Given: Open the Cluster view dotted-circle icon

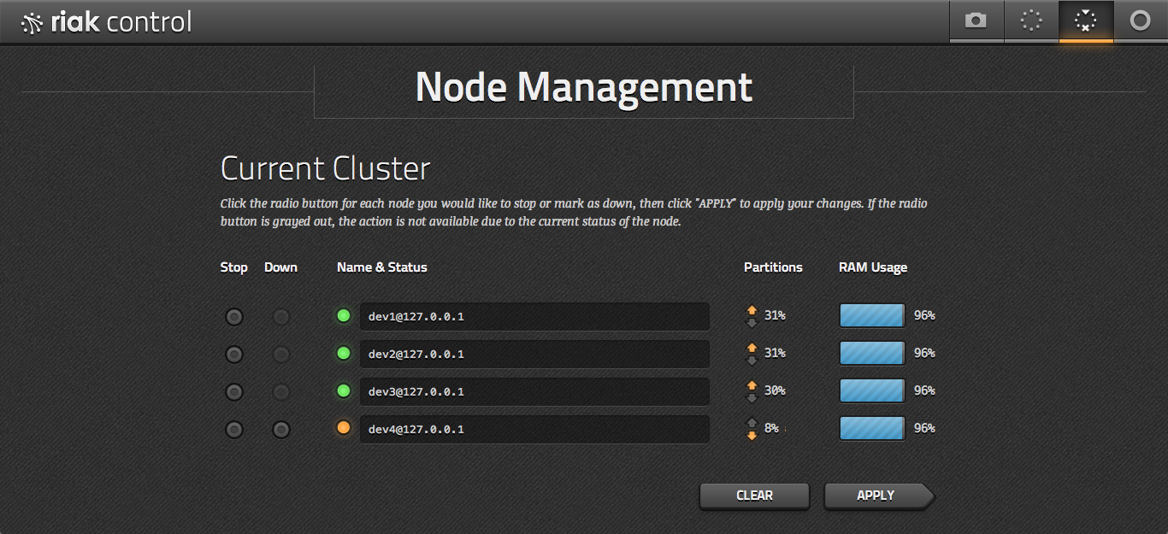Looking at the screenshot, I should pos(1031,21).
